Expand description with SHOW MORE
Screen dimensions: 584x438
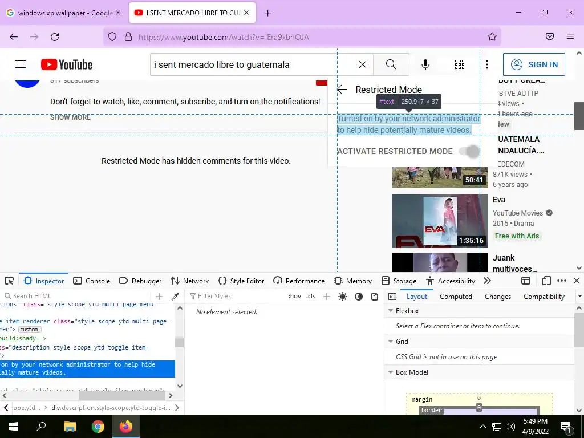pyautogui.click(x=70, y=117)
